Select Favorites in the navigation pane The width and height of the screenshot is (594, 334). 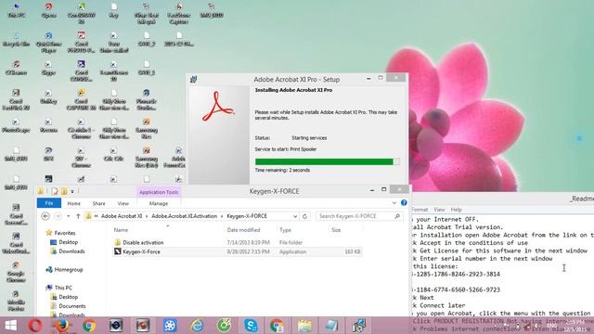pos(64,233)
